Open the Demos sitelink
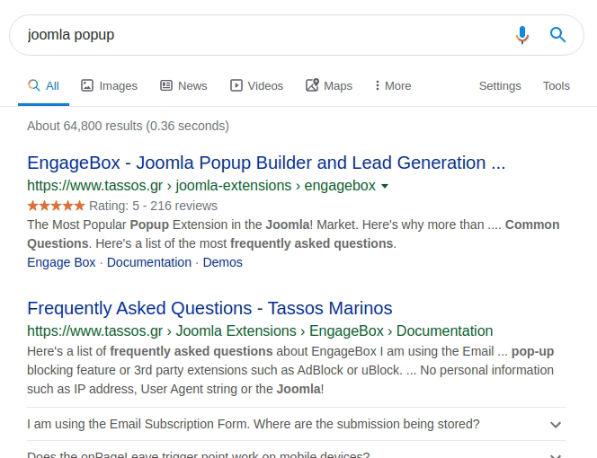Screen dimensions: 597x458 point(222,262)
